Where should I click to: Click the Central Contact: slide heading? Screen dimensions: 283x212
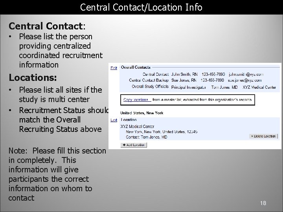click(47, 26)
